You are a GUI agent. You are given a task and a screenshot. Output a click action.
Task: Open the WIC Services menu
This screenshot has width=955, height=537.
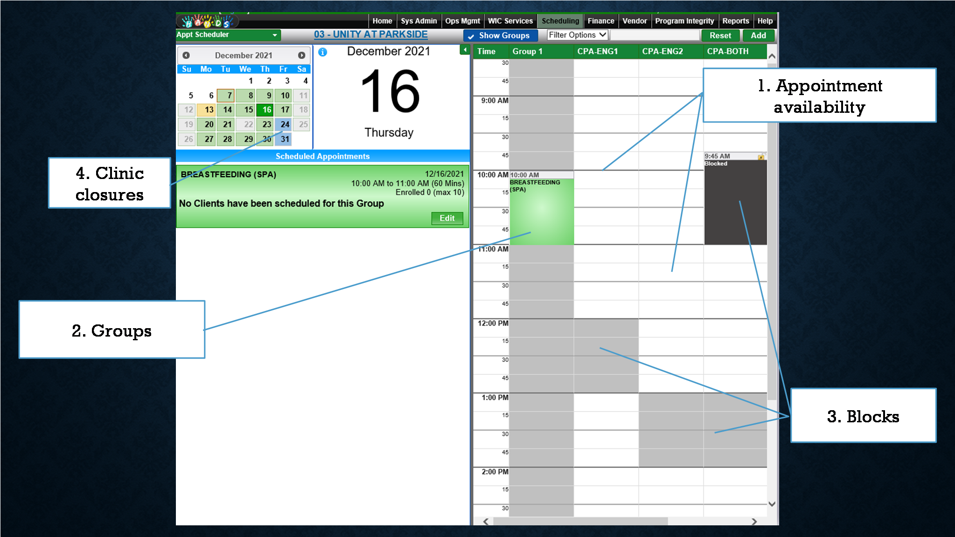(510, 21)
